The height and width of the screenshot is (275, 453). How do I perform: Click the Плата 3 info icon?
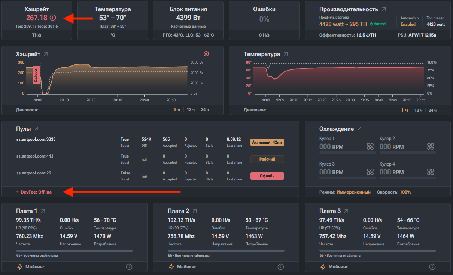pyautogui.click(x=432, y=267)
